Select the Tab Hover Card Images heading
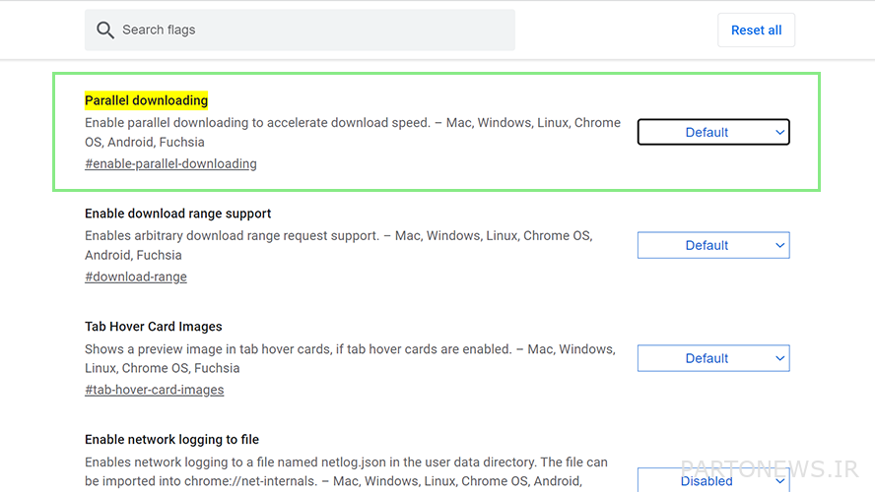875x492 pixels. [154, 327]
